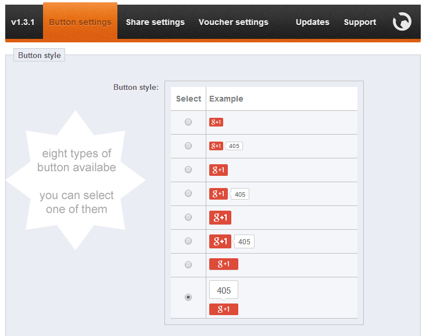This screenshot has width=426, height=336.
Task: Select radio button for small button with counter
Action: [x=188, y=146]
